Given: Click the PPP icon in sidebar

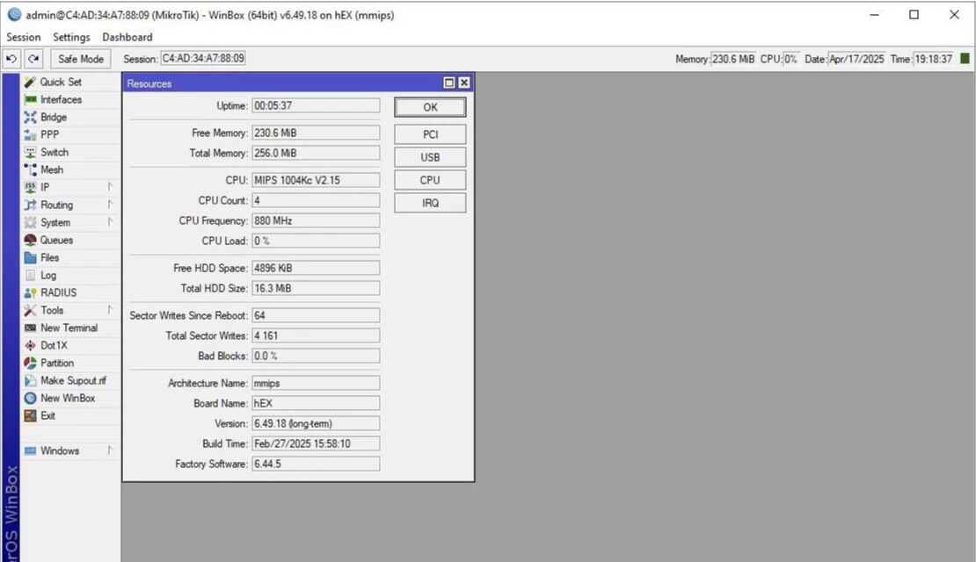Looking at the screenshot, I should pos(30,134).
